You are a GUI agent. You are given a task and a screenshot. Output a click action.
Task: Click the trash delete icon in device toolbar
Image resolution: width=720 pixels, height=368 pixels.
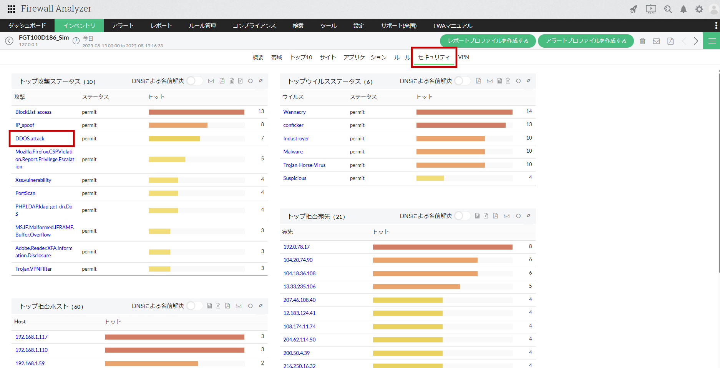tap(642, 41)
